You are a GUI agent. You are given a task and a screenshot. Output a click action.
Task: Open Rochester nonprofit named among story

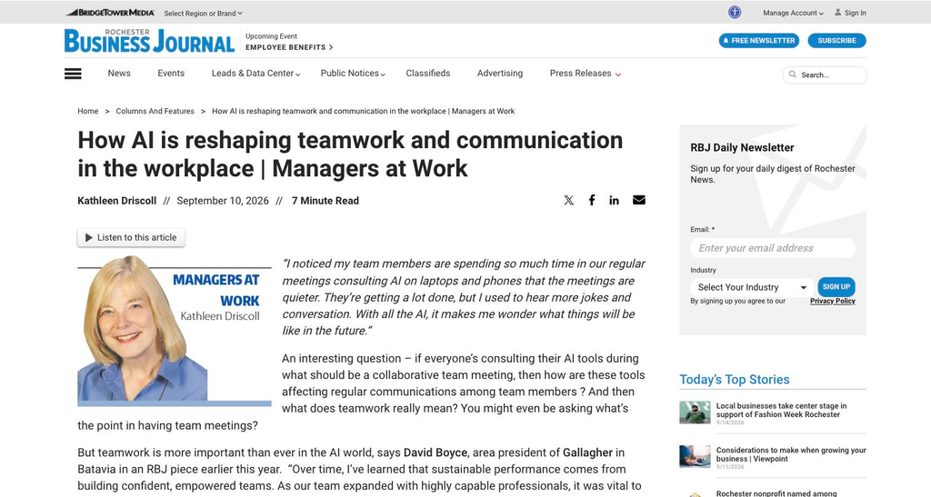click(776, 493)
